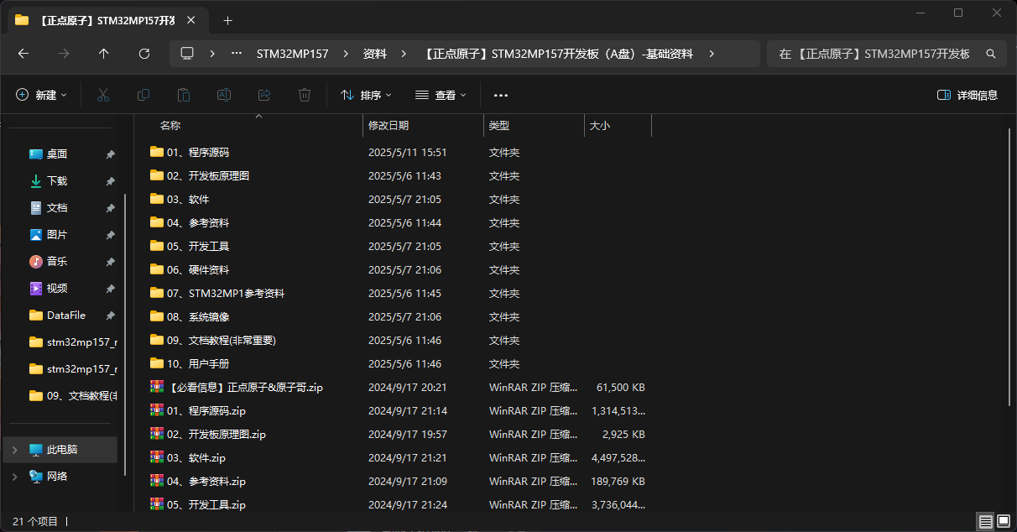Open 资料 in the breadcrumb path
The width and height of the screenshot is (1017, 532).
pos(375,54)
